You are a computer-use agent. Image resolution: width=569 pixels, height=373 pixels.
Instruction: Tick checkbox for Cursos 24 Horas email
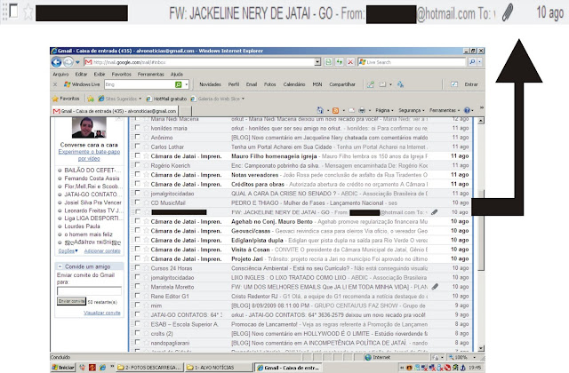[x=137, y=267]
